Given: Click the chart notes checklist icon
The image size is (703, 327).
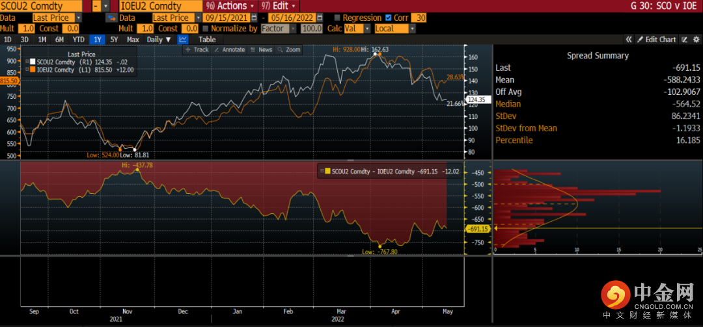Looking at the screenshot, I should pos(685,40).
